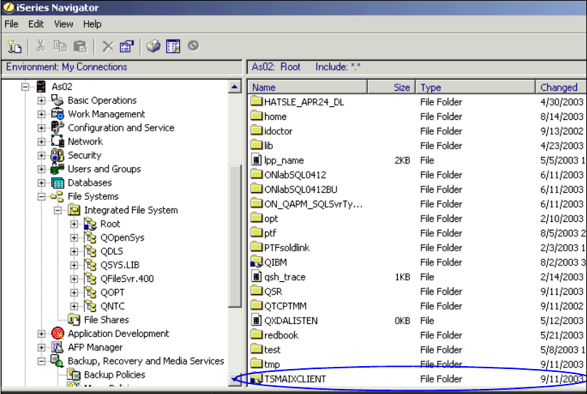Click the Basic Operations tree icon
Viewport: 587px width, 394px height.
coord(57,100)
